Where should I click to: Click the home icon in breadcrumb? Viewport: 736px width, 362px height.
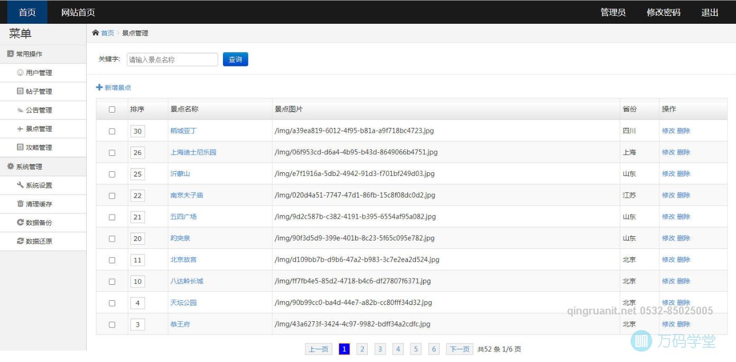click(96, 33)
